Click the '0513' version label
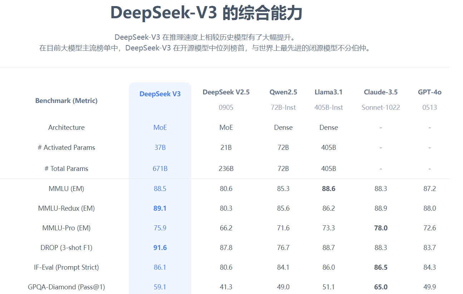 pos(430,107)
